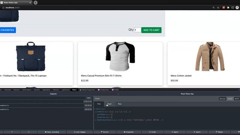Switch inspector to Action view

(222, 99)
